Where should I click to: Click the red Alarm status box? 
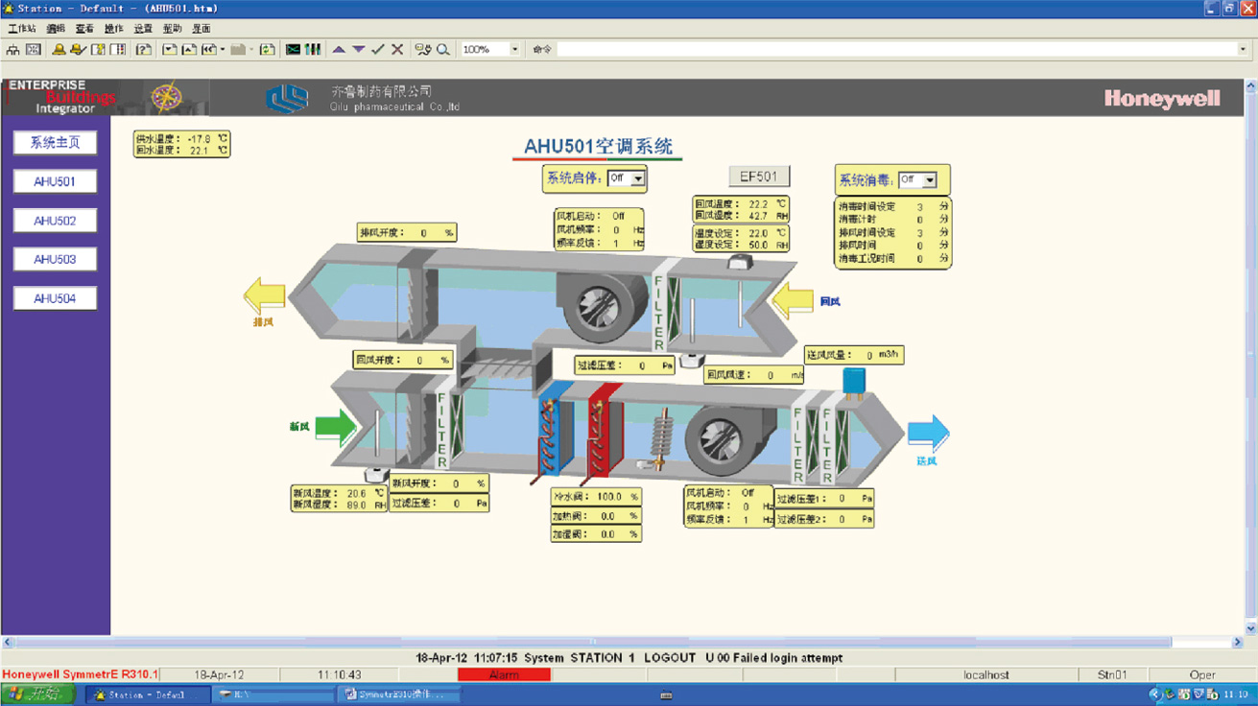(x=504, y=675)
